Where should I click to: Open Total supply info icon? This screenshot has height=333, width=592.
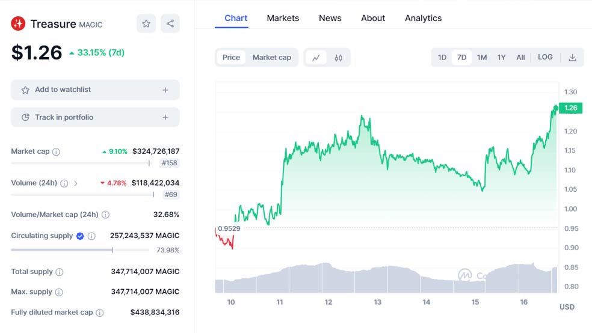[x=60, y=272]
